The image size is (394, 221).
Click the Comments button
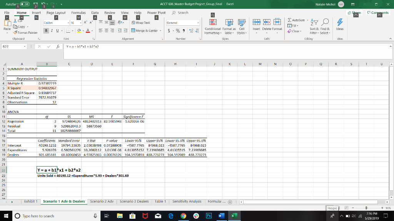(x=378, y=13)
